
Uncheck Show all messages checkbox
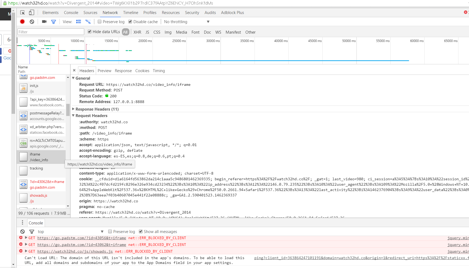(141, 232)
